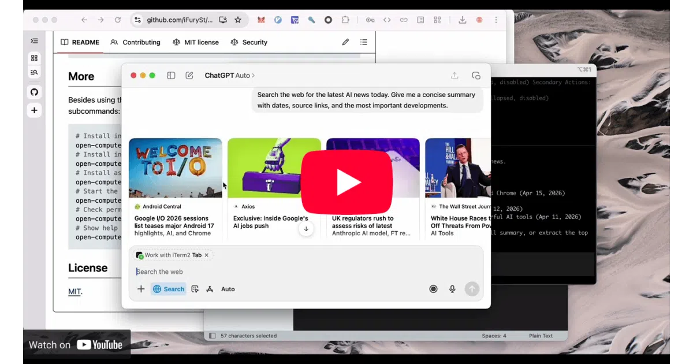Open the GitHub icon in browser sidebar
Image resolution: width=693 pixels, height=364 pixels.
[34, 92]
